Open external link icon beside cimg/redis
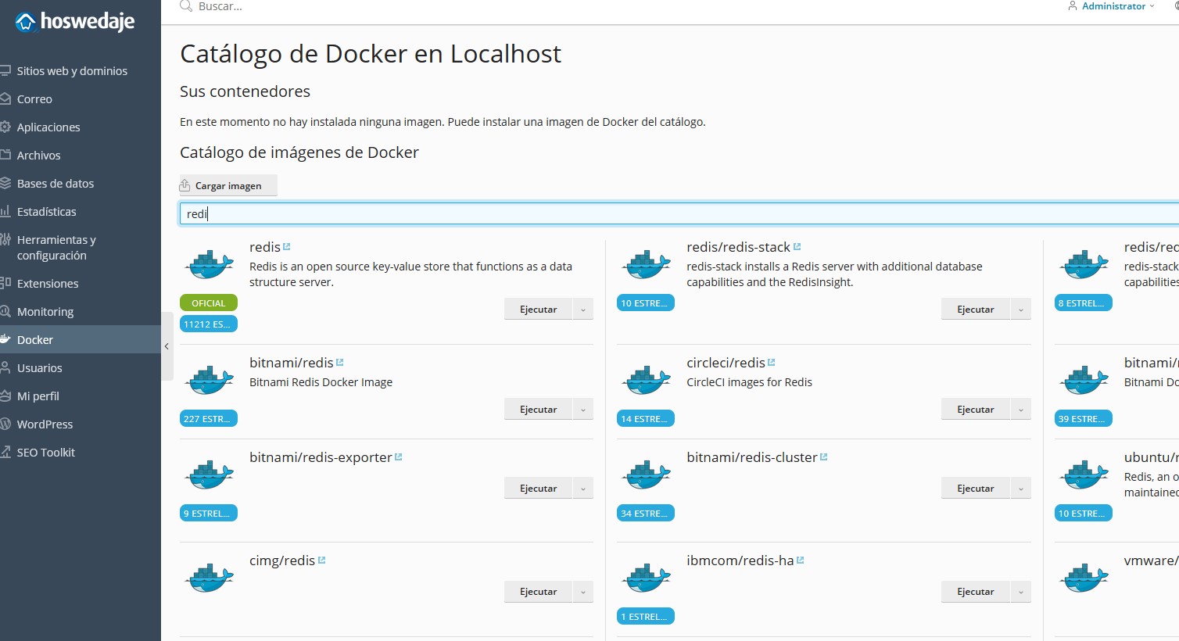The height and width of the screenshot is (641, 1179). (x=322, y=560)
